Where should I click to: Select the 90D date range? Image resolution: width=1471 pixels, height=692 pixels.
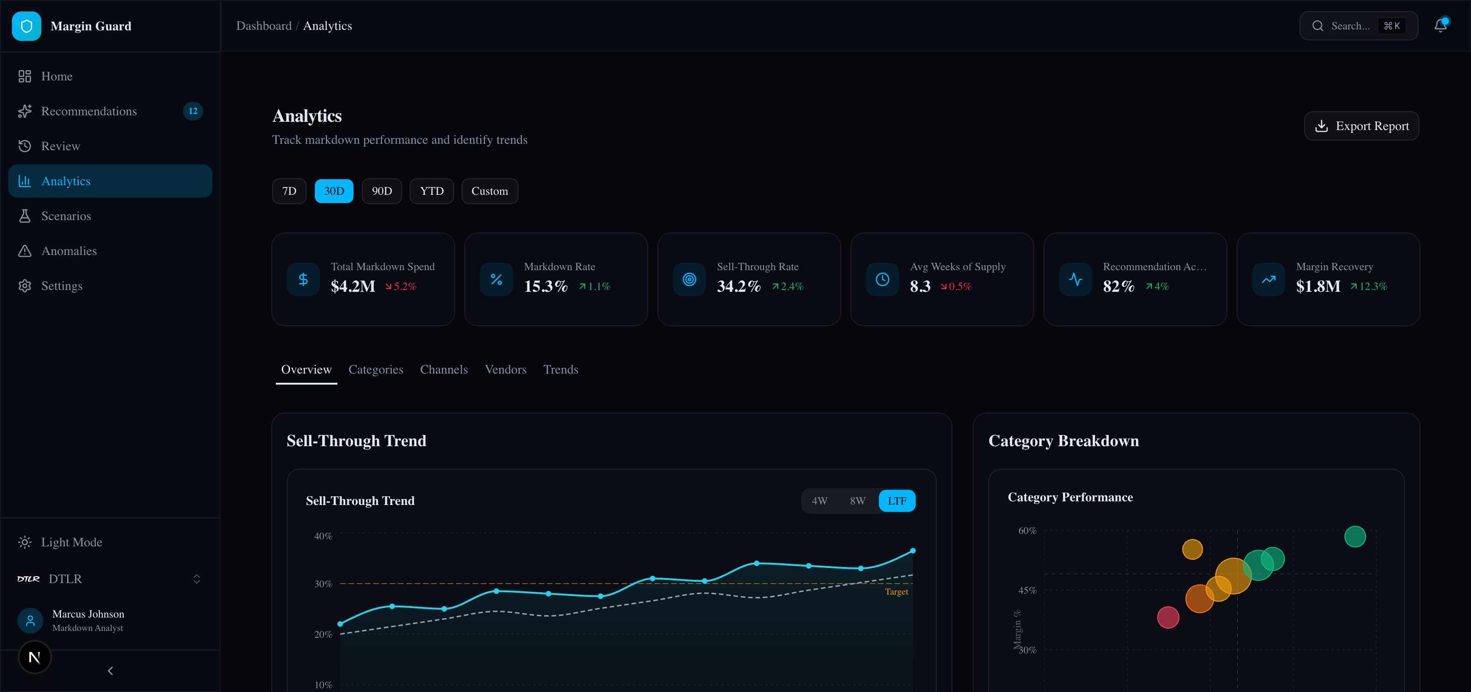pos(382,191)
